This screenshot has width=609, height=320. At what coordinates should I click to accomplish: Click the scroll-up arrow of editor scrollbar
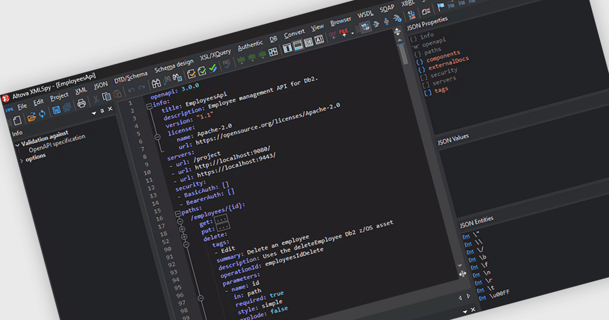tap(399, 40)
